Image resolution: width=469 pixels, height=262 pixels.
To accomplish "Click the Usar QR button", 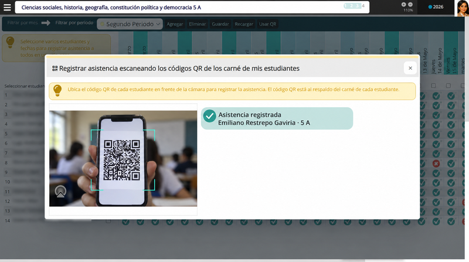I will [267, 24].
